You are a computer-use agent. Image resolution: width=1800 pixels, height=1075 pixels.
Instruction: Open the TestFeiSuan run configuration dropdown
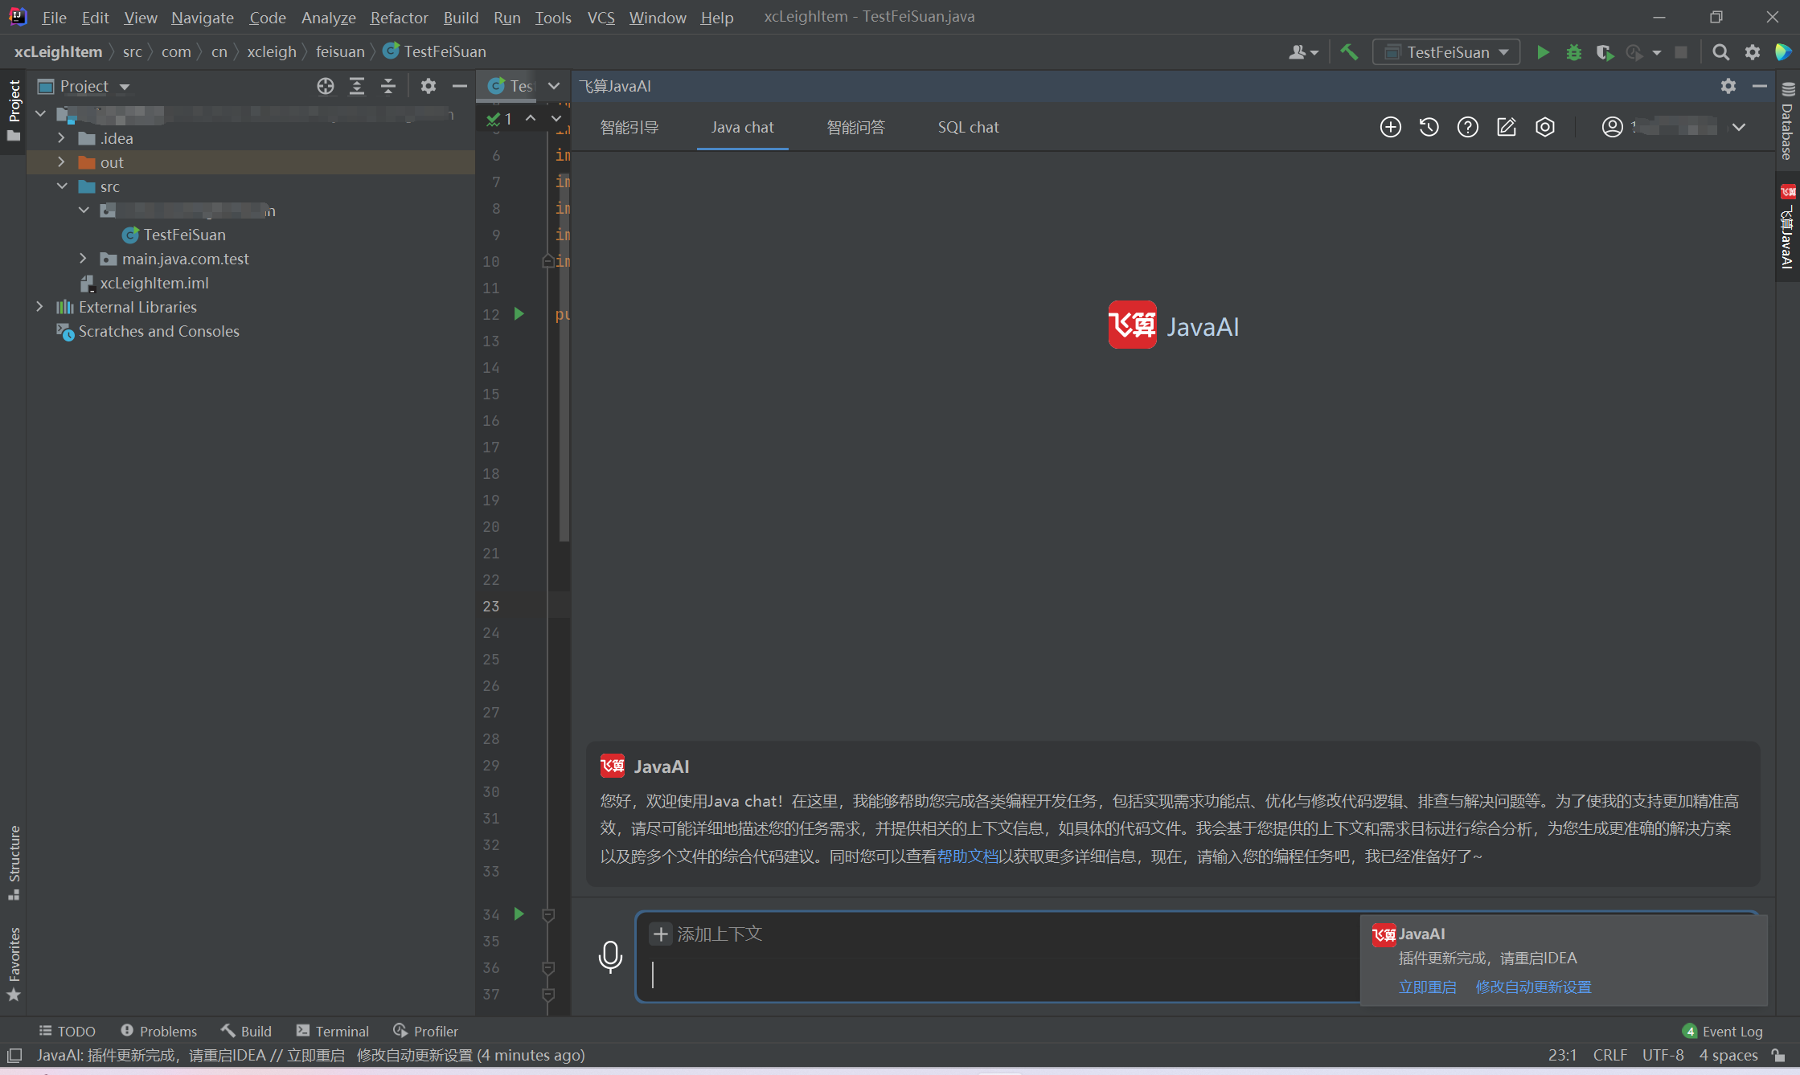tap(1446, 52)
